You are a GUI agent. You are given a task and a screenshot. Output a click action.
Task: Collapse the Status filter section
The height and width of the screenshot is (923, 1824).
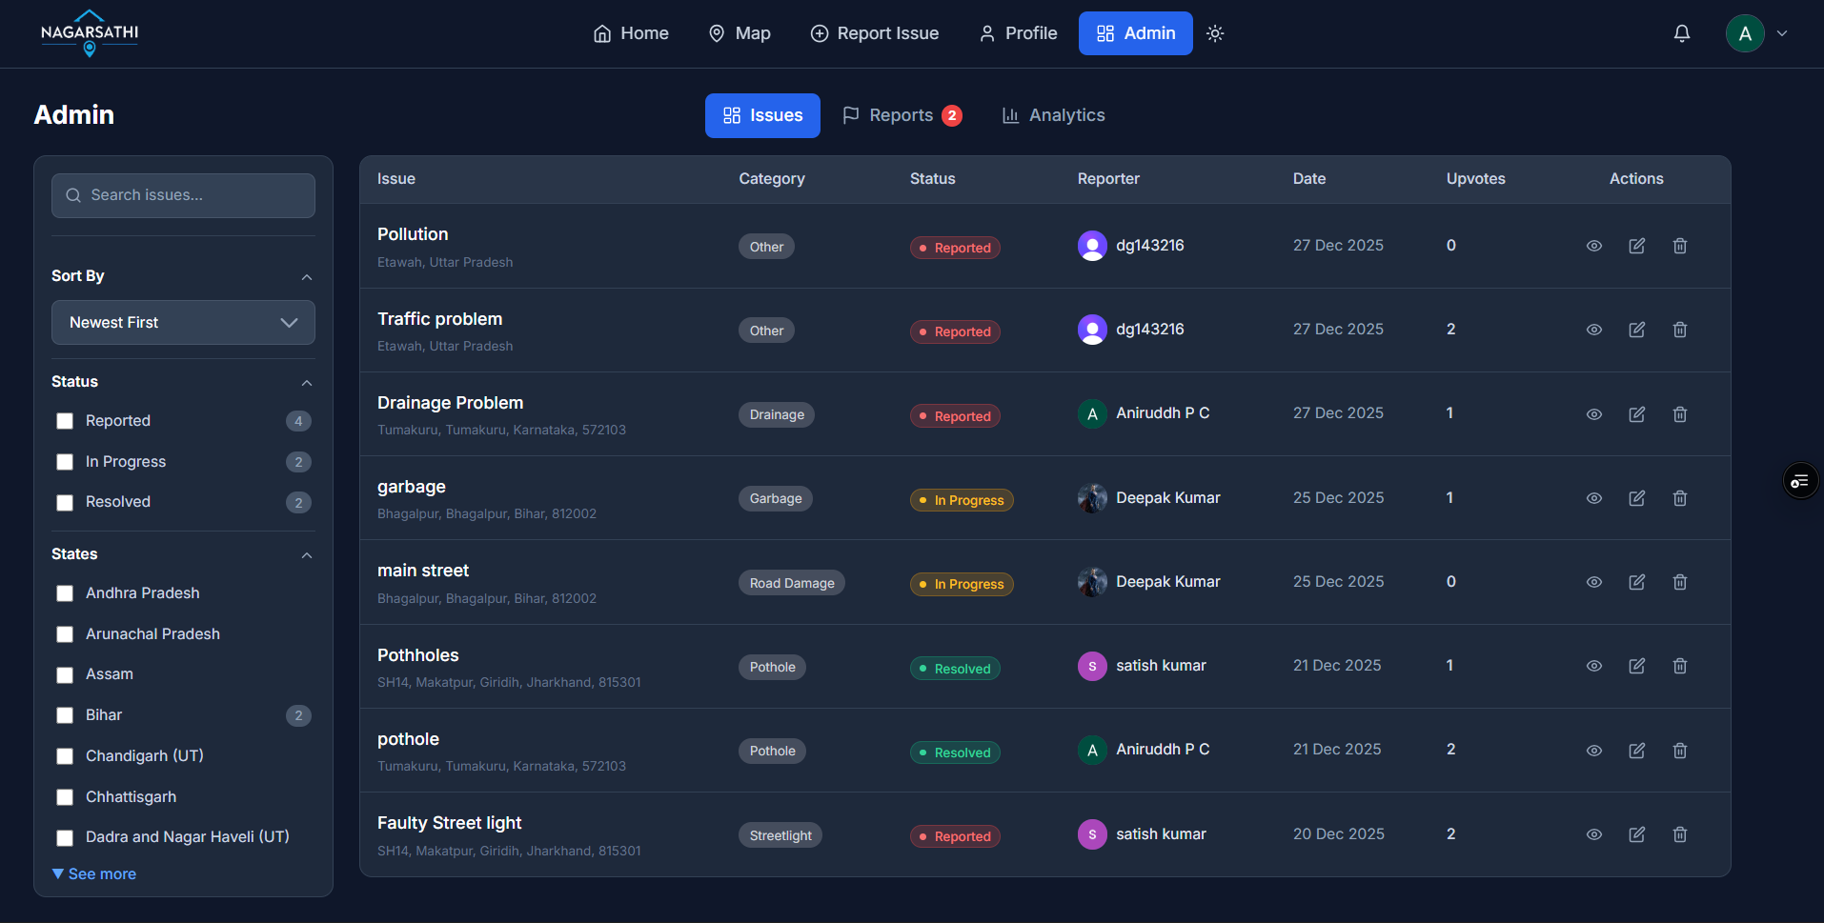coord(307,383)
